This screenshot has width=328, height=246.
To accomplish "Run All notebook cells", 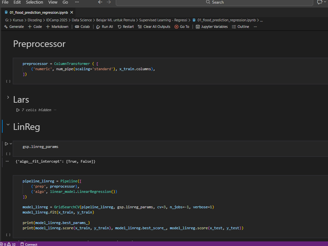I will click(x=105, y=27).
